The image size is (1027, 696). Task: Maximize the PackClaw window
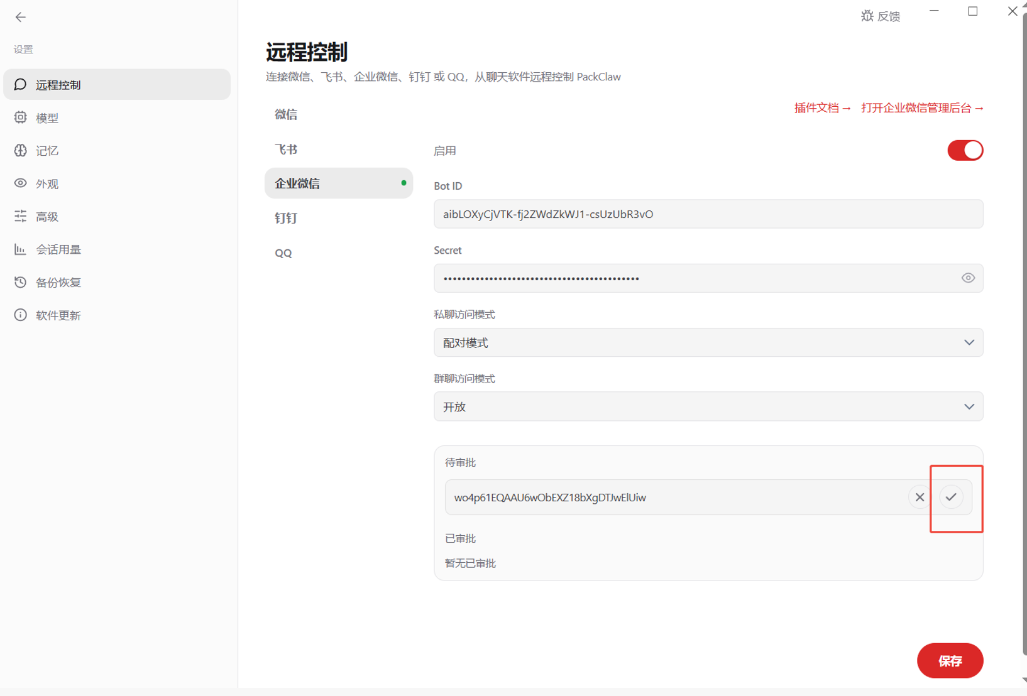(973, 11)
